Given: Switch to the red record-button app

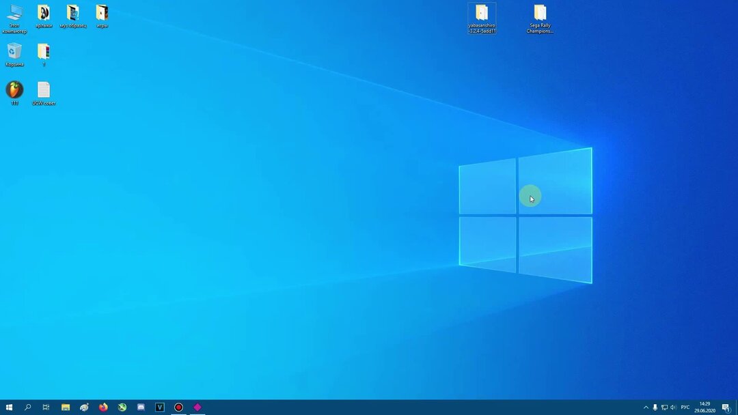Looking at the screenshot, I should (x=178, y=407).
